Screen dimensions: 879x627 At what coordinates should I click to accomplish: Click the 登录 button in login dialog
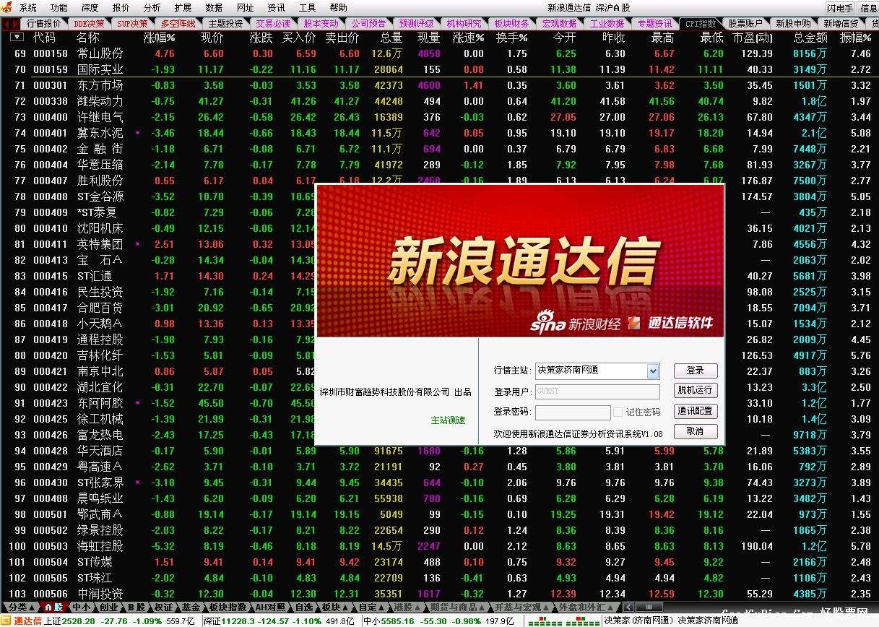(696, 371)
